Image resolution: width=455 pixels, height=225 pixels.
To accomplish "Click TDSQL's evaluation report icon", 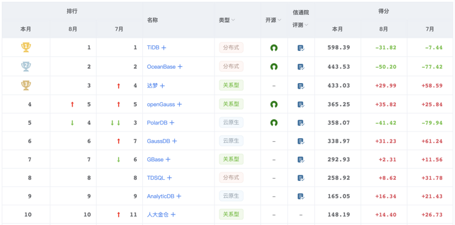I will coord(301,178).
